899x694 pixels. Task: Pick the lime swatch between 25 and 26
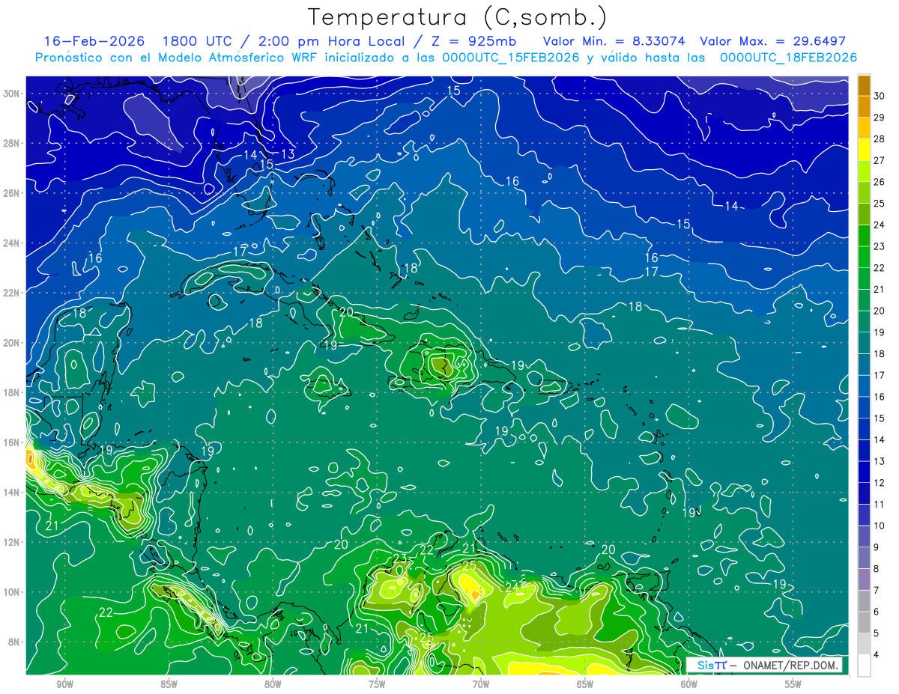coord(864,192)
